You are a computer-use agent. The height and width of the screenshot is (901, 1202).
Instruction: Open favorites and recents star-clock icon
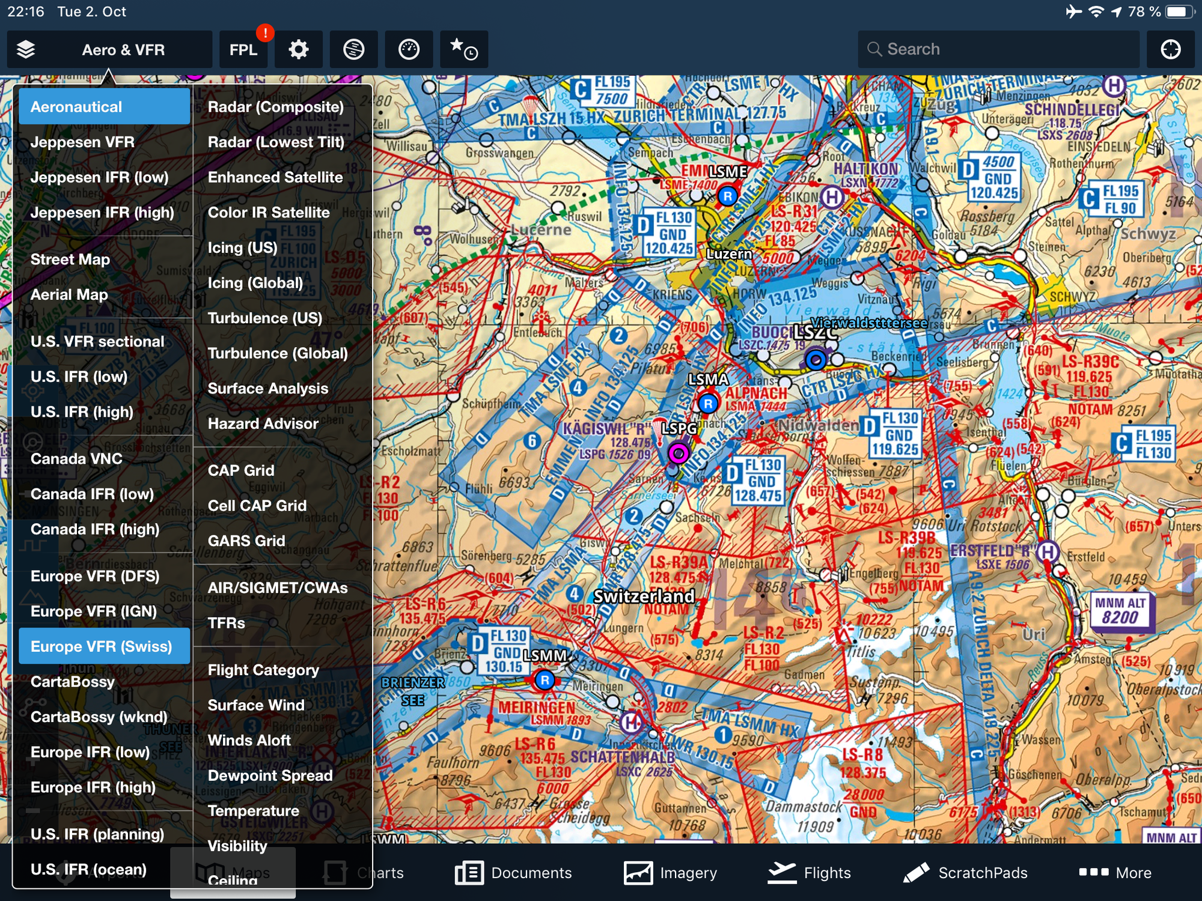(x=463, y=49)
